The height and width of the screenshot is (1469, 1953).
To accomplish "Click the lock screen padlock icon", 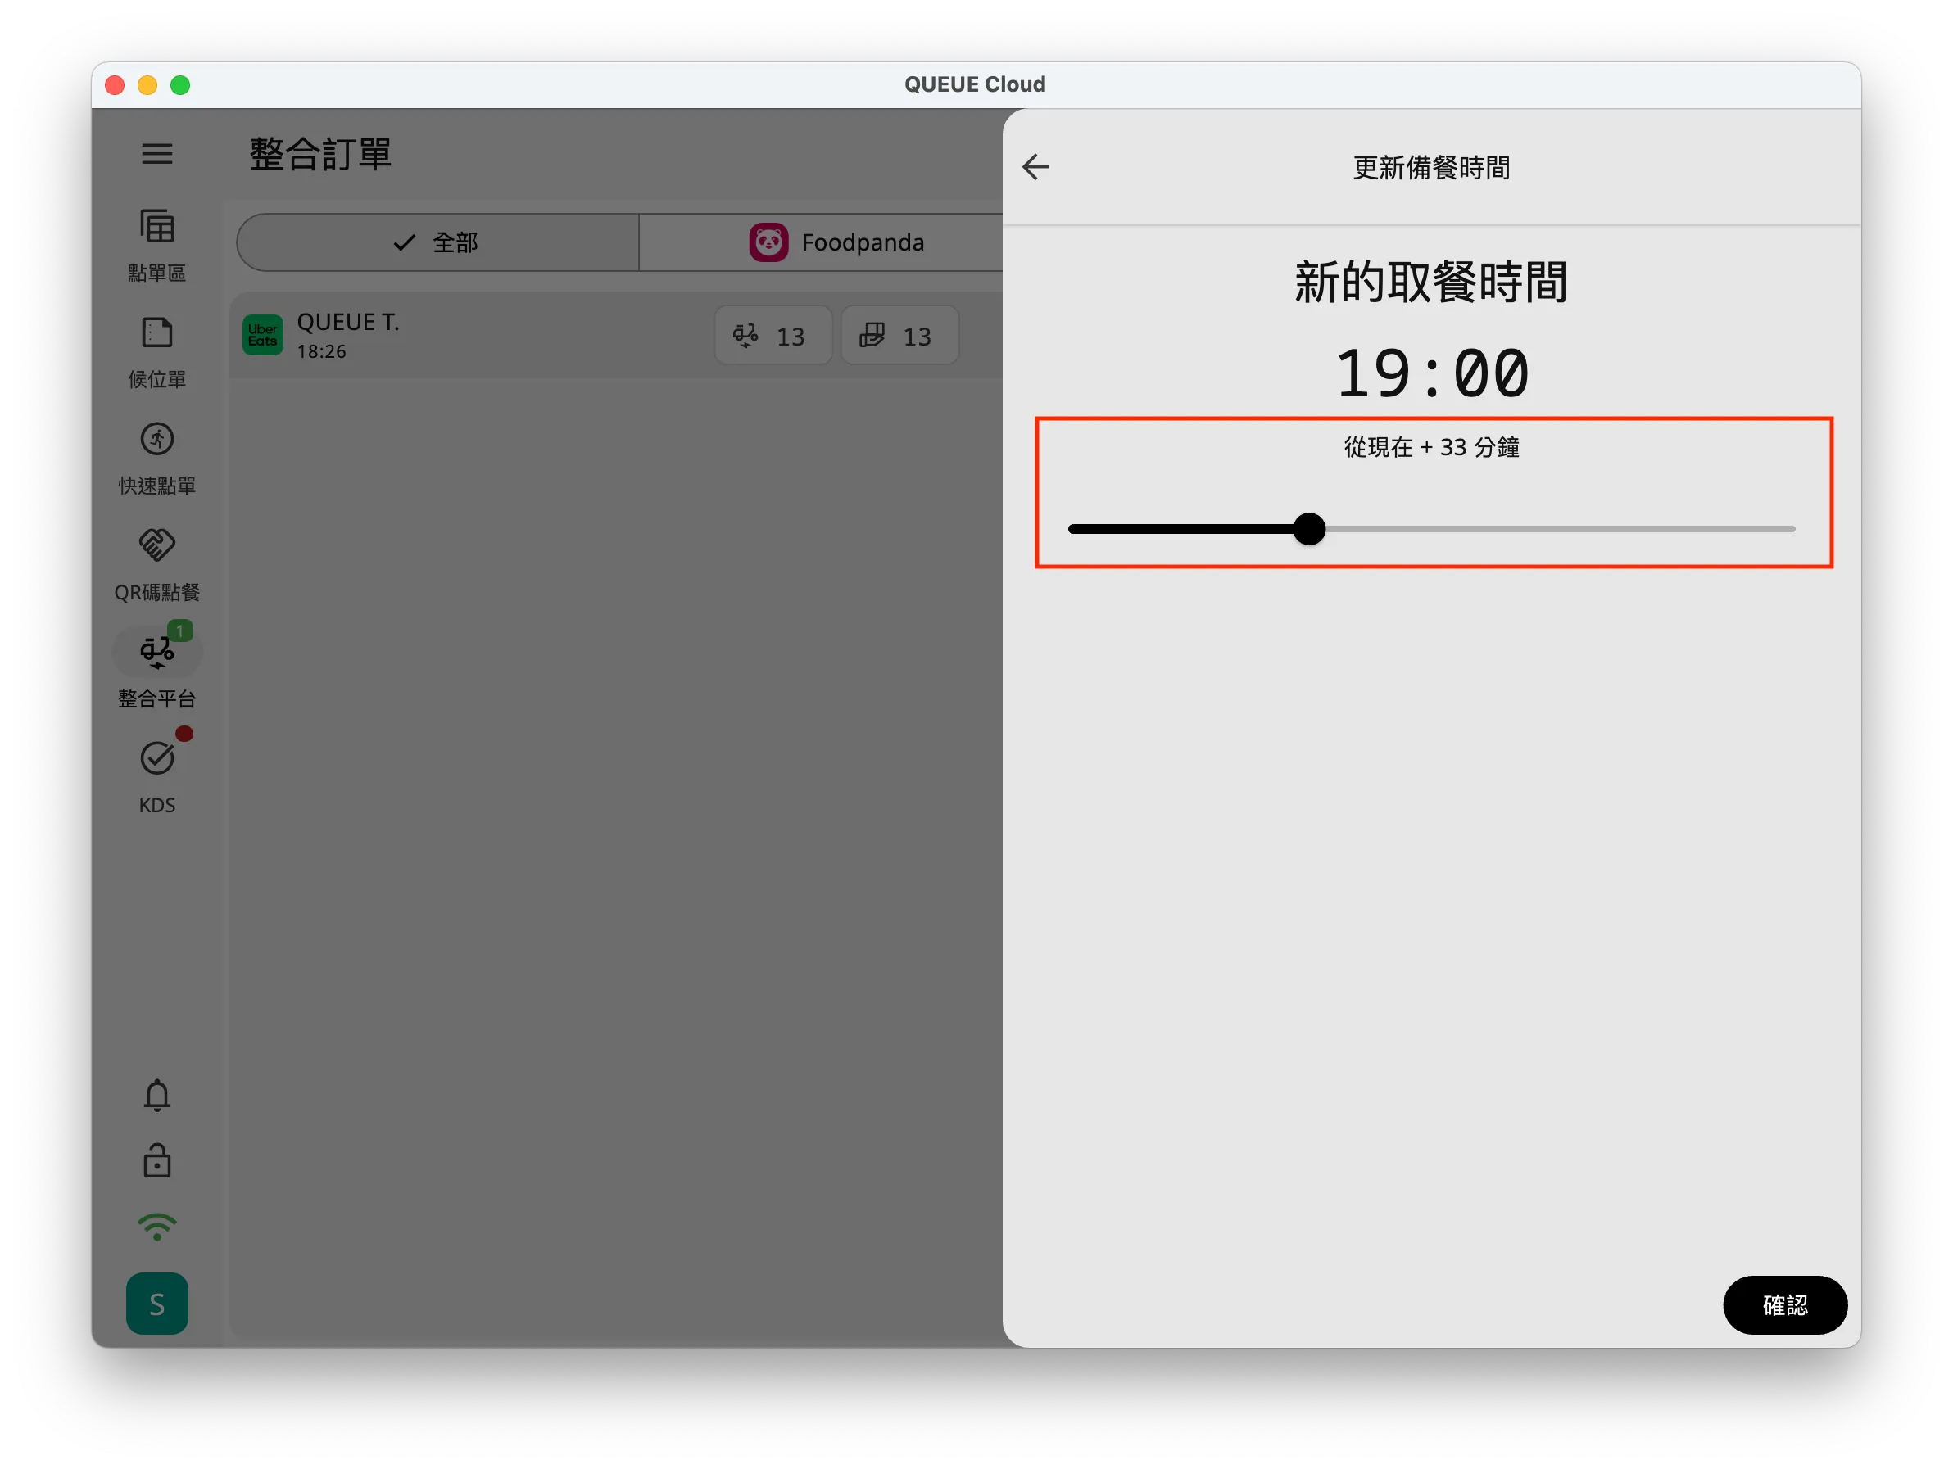I will pyautogui.click(x=157, y=1161).
